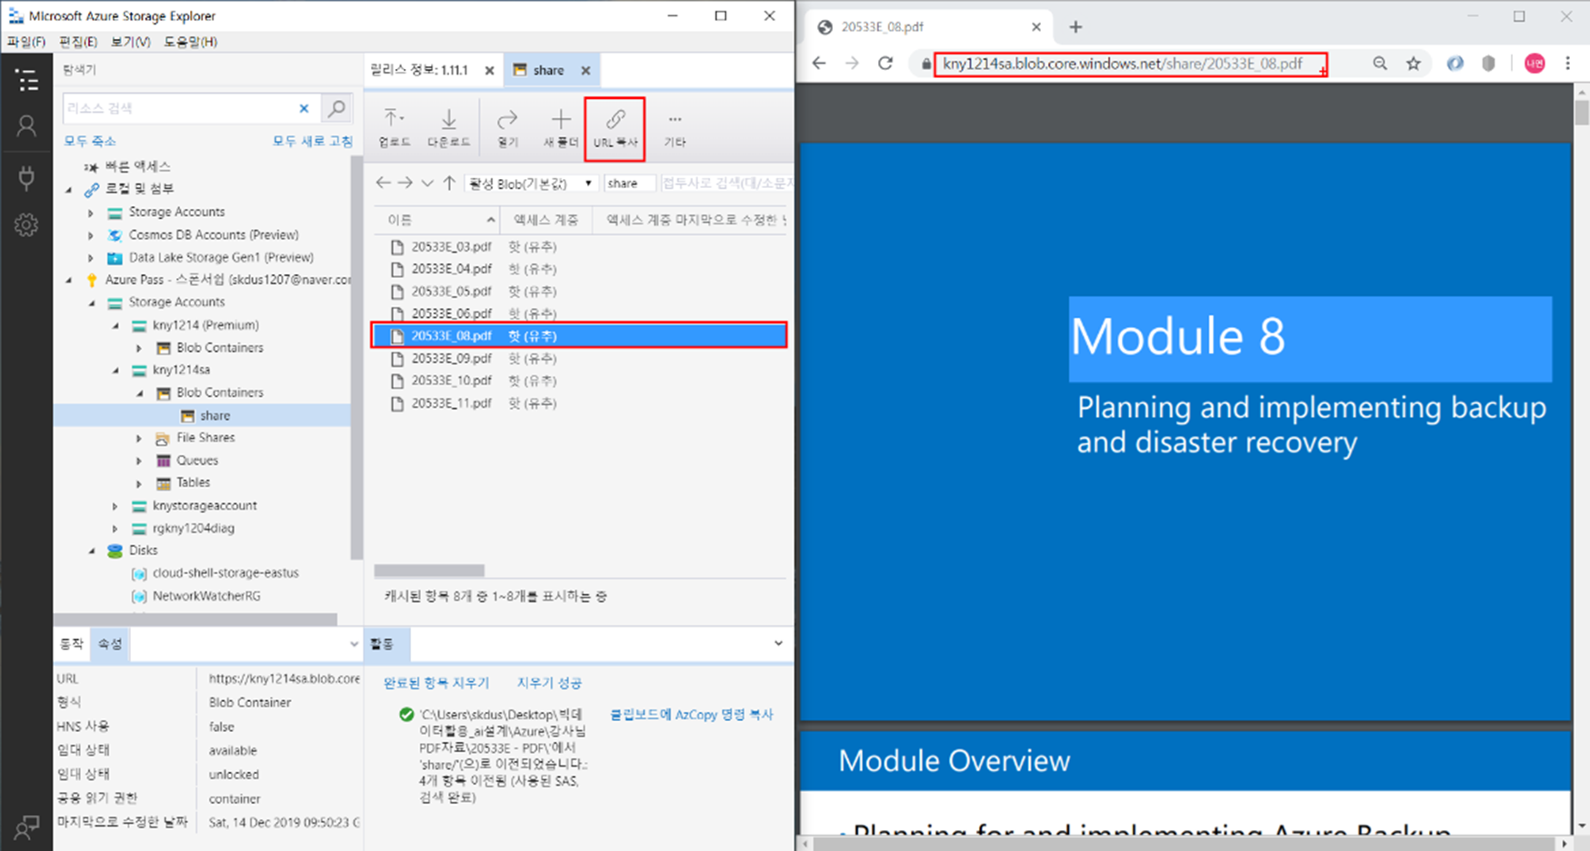Image resolution: width=1590 pixels, height=851 pixels.
Task: Open the Settings gear icon in sidebar
Action: 26,224
